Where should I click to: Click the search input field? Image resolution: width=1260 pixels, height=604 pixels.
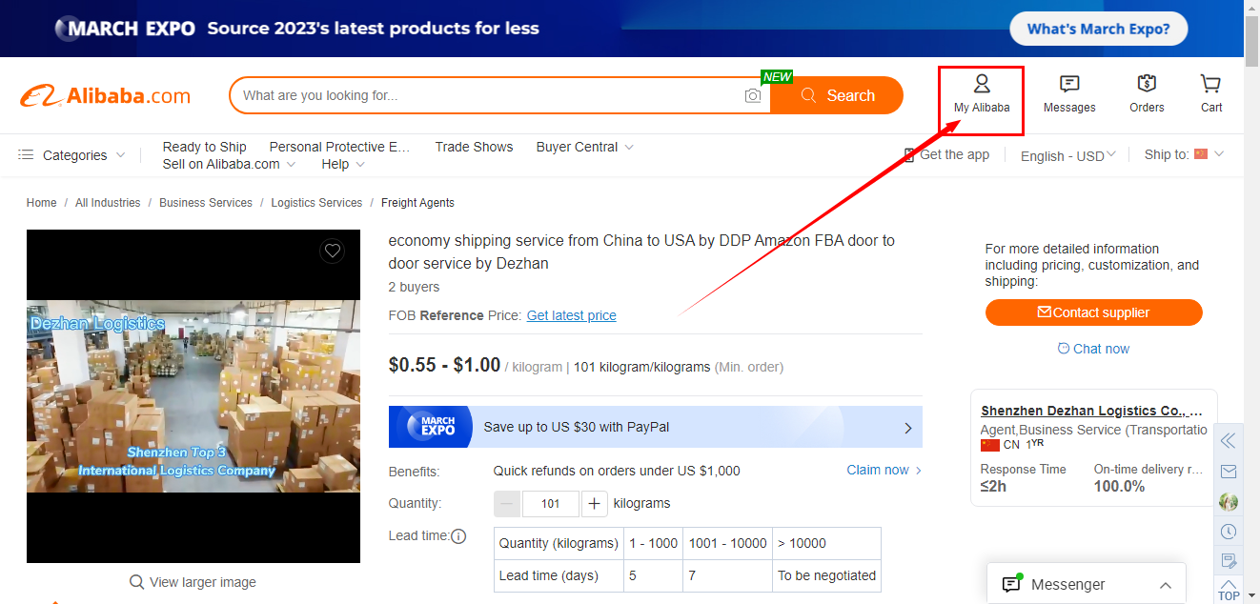486,95
